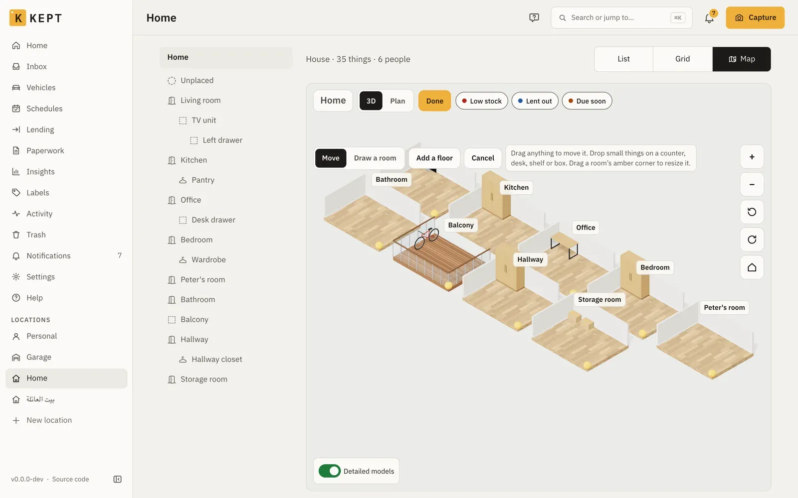Cancel the map editing
Viewport: 798px width, 498px height.
[483, 158]
